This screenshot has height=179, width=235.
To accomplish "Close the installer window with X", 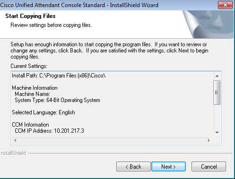I will 225,5.
